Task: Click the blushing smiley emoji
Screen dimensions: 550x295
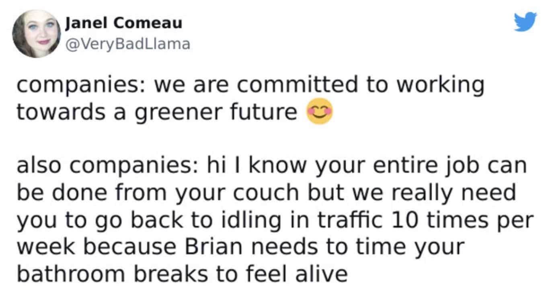Action: (x=320, y=113)
